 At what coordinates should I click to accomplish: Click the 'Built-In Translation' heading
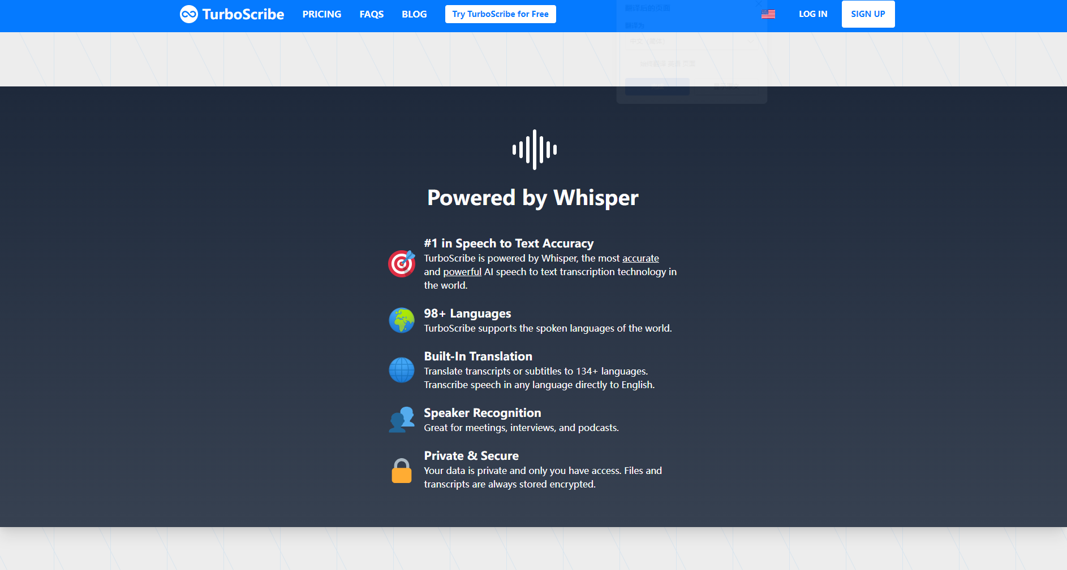(478, 356)
